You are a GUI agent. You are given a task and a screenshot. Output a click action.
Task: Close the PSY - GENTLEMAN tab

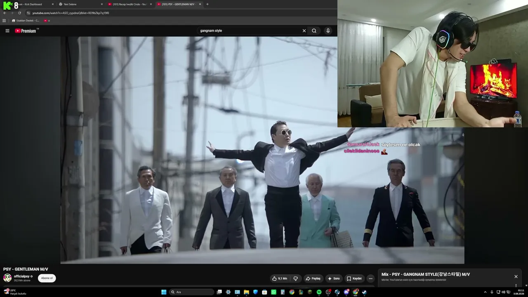coord(200,4)
